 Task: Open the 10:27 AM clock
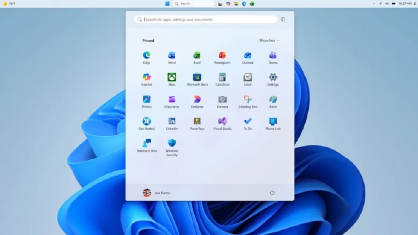[405, 4]
